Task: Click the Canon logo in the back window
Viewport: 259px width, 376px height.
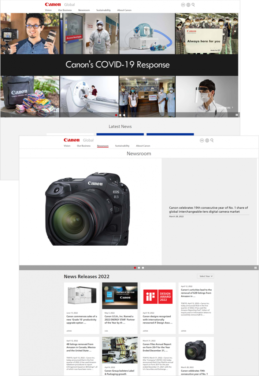Action: pyautogui.click(x=53, y=4)
